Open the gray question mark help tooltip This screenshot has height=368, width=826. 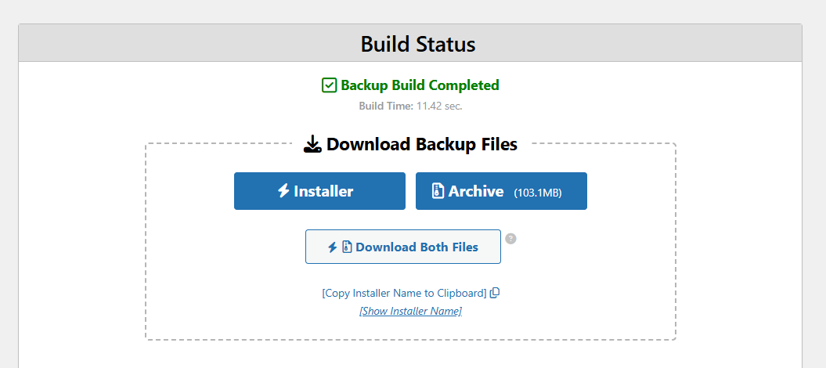point(510,239)
